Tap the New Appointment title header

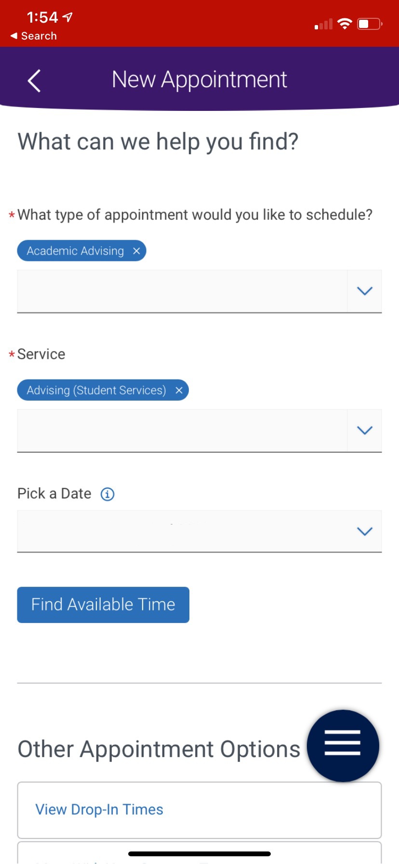[199, 79]
